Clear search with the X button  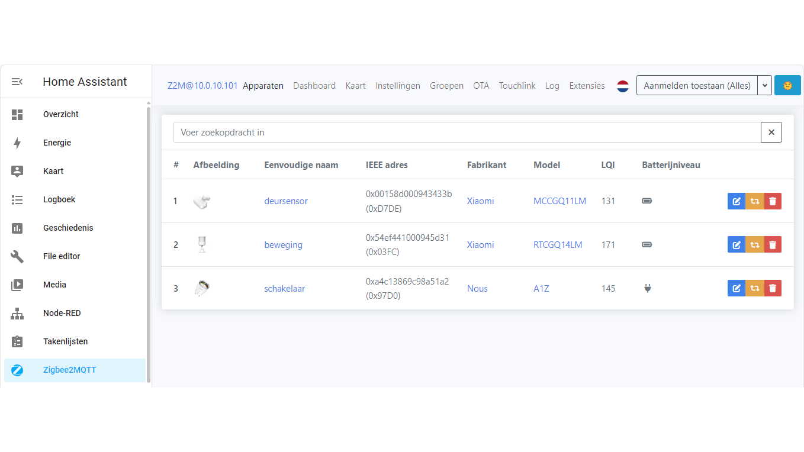point(771,133)
